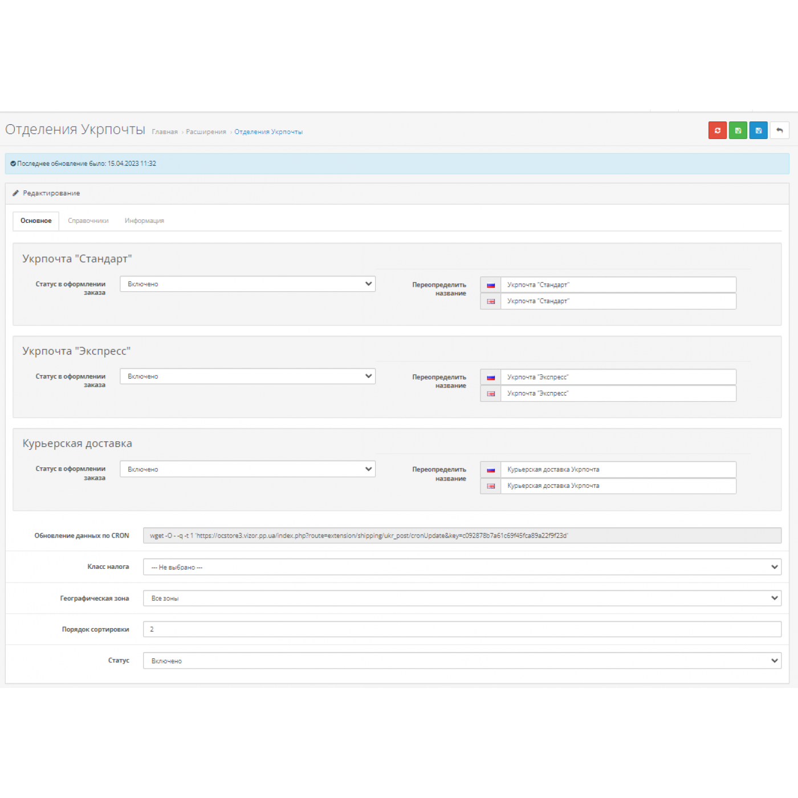This screenshot has height=798, width=798.
Task: Click the Порядок сортировки input field
Action: 462,629
